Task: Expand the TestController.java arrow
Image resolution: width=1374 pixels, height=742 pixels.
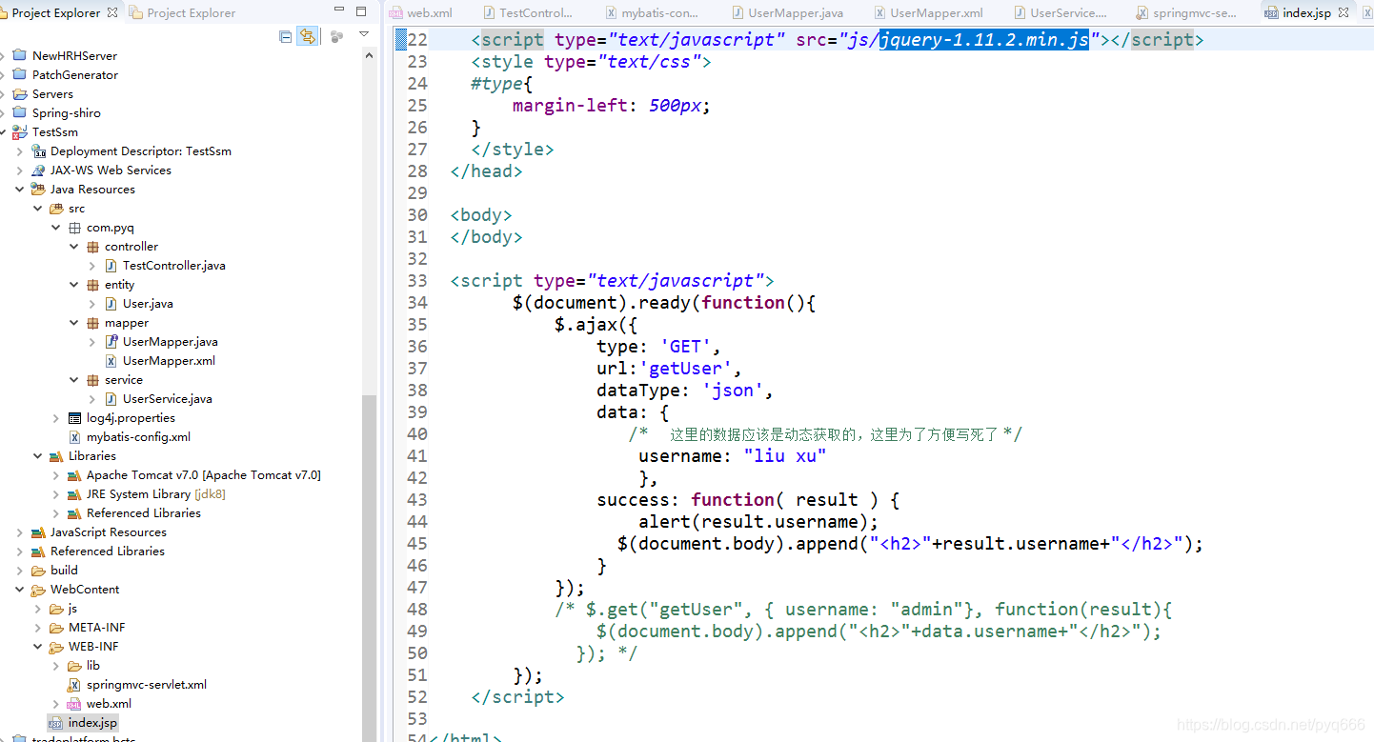Action: (92, 266)
